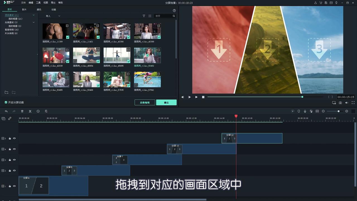Image resolution: width=357 pixels, height=201 pixels.
Task: Click the horizontal timeline scrollbar
Action: [112, 200]
